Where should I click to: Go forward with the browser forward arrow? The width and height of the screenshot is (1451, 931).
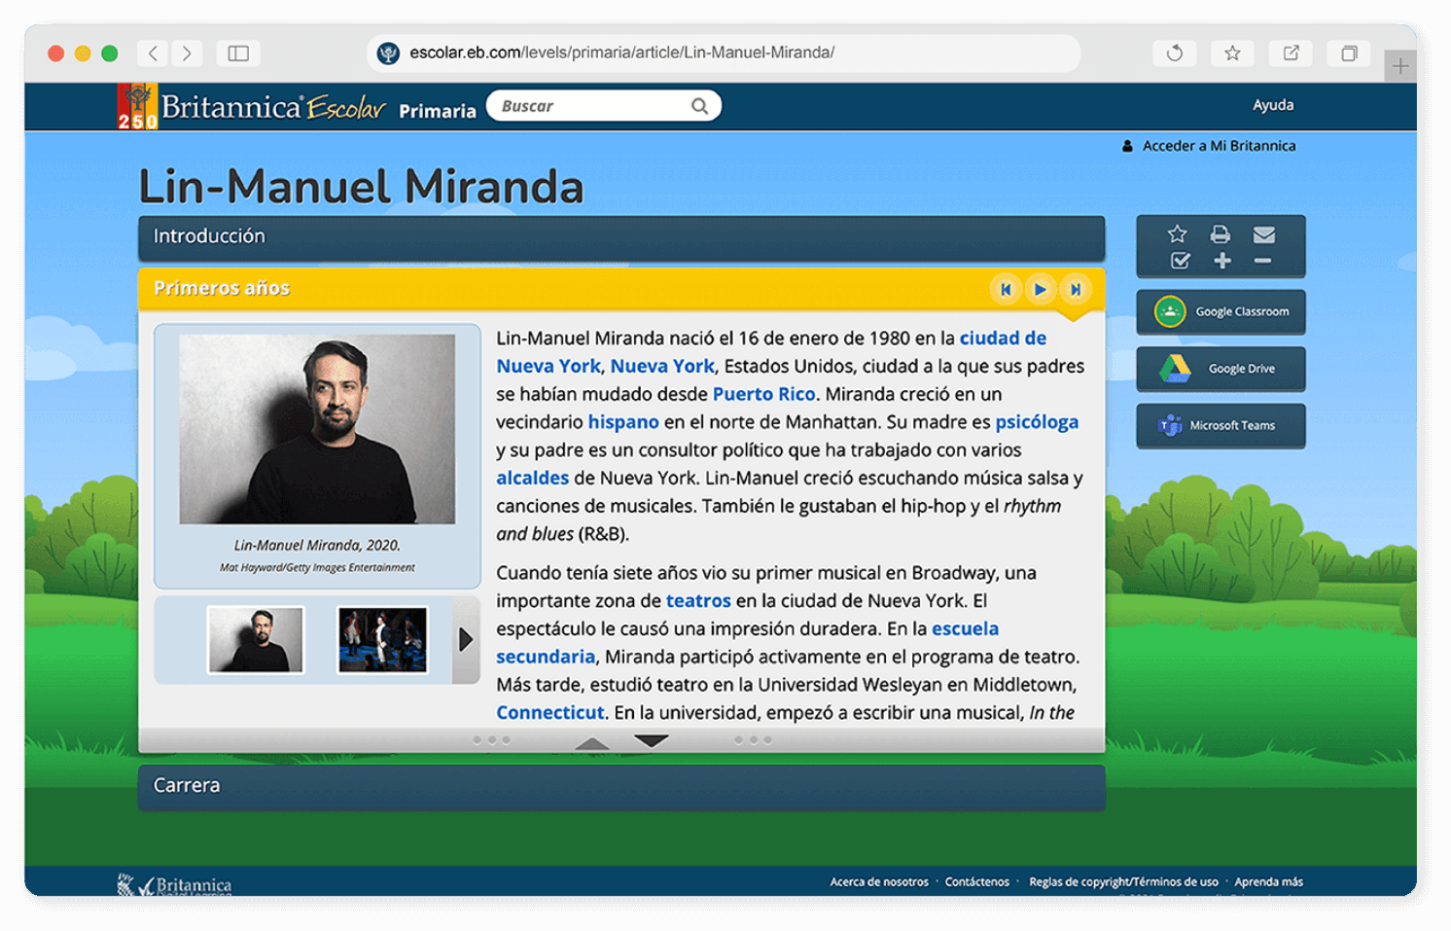[187, 53]
